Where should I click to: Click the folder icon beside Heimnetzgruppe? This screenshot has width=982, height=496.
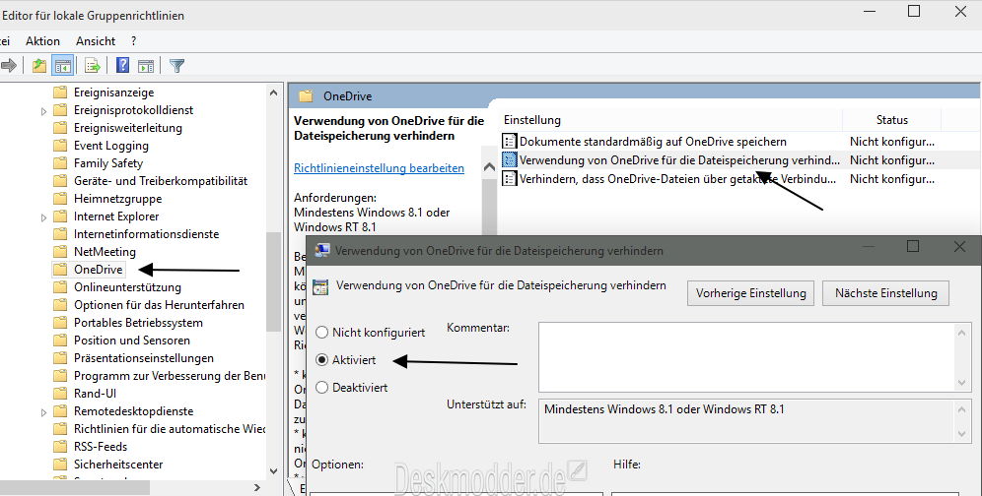[x=60, y=199]
